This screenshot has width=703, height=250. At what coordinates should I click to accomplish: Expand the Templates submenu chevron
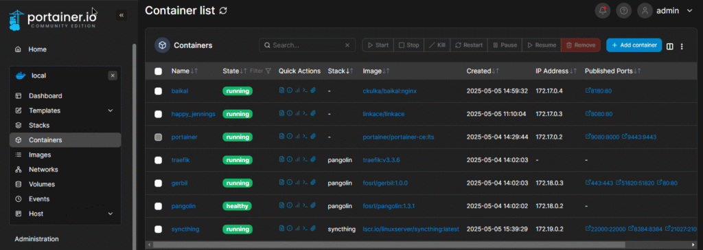[111, 111]
